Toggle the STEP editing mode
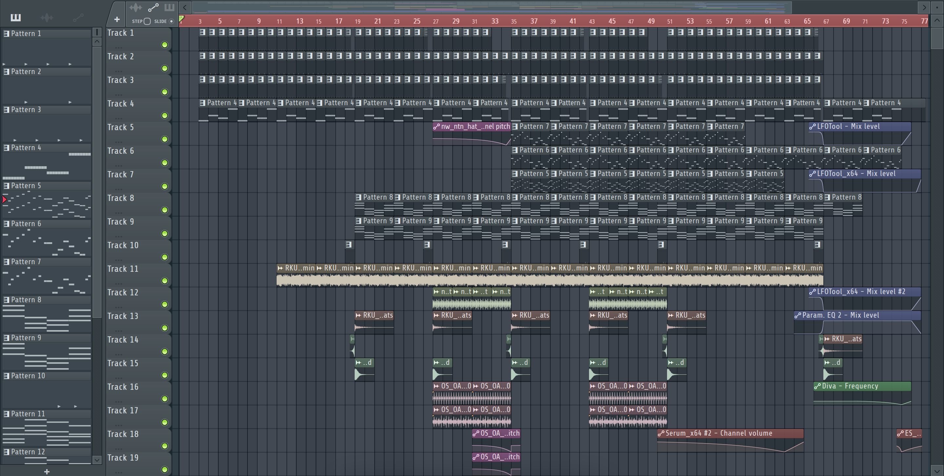The image size is (944, 476). click(x=147, y=21)
